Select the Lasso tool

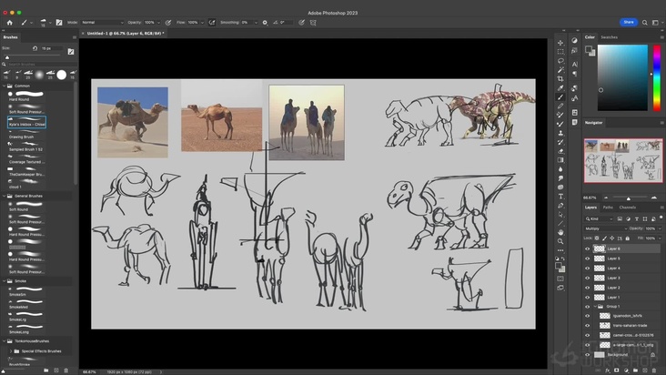(x=560, y=61)
